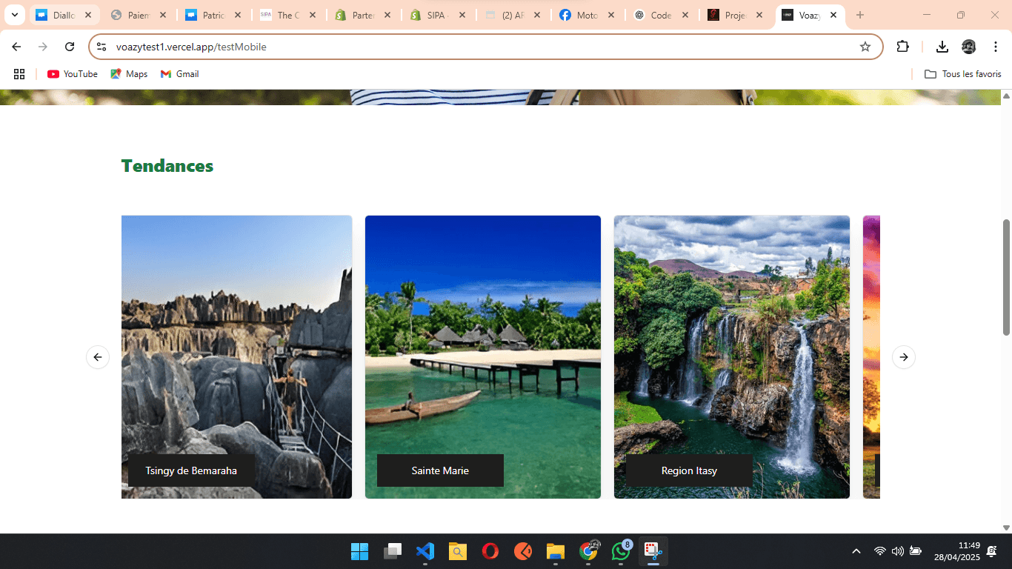
Task: Open the browser Extensions puzzle icon
Action: click(x=902, y=47)
